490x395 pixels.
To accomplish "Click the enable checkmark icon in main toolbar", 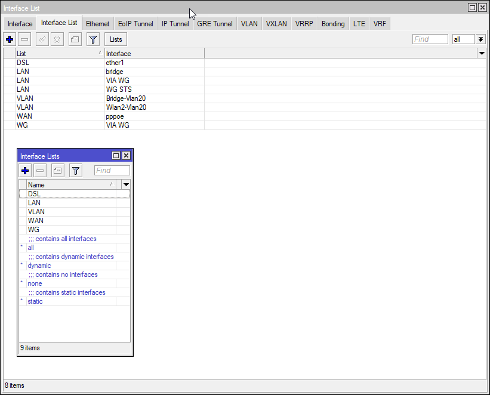I will (x=42, y=39).
